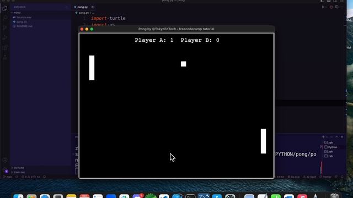Open Calendar from the Dock

84,196
